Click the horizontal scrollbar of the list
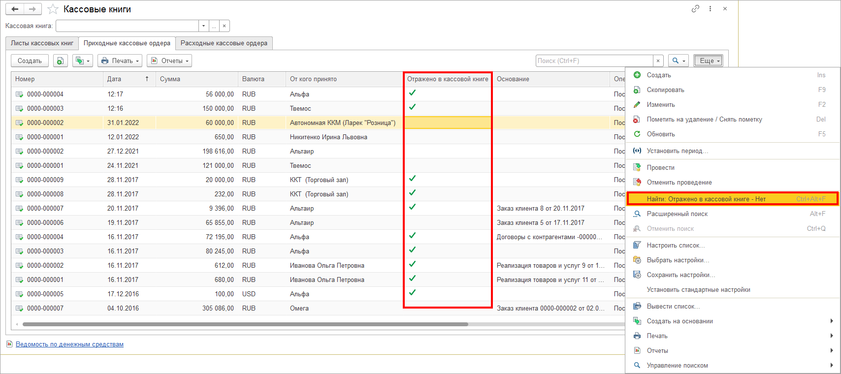 tap(245, 324)
